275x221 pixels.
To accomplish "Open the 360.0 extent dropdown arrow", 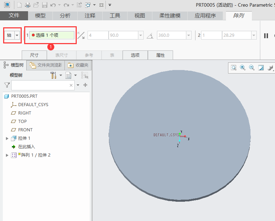I will point(189,35).
